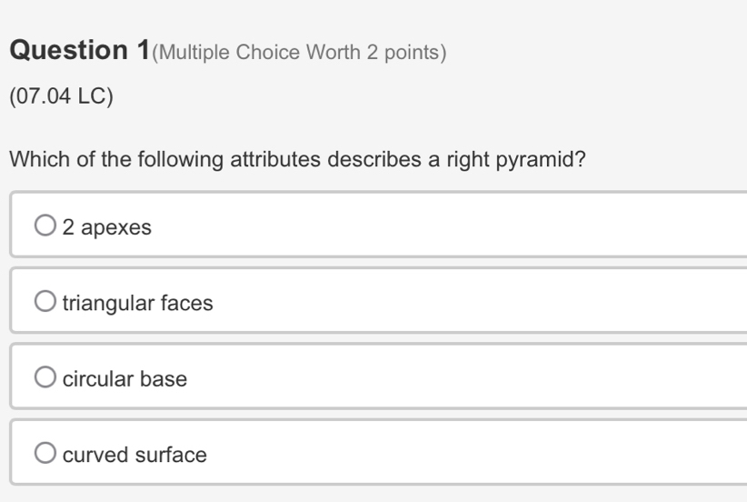This screenshot has height=502, width=747.
Task: Click the 'triangular faces' answer label text
Action: click(138, 303)
